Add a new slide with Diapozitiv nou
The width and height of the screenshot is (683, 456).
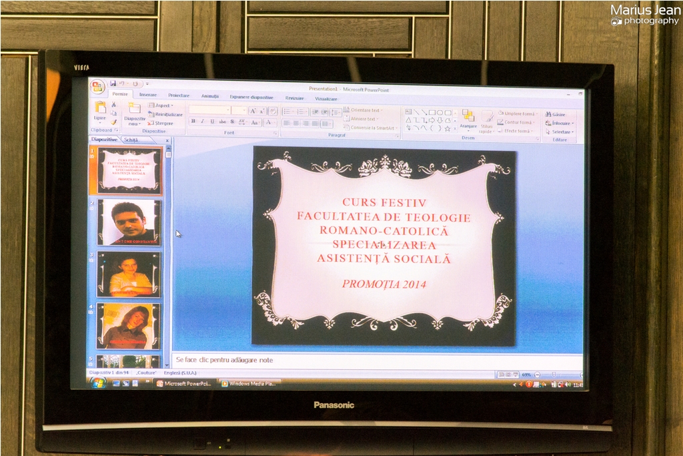pos(134,114)
